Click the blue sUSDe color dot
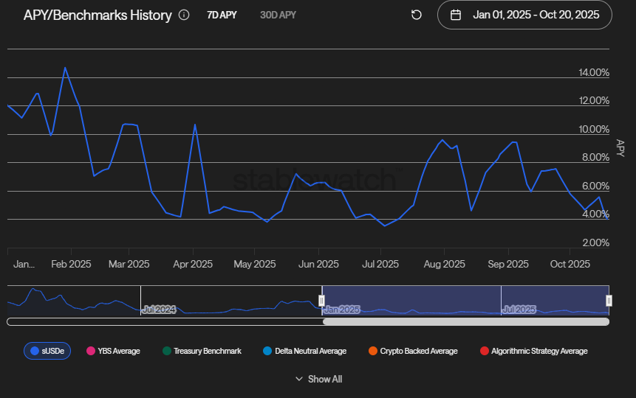This screenshot has height=398, width=636. [35, 351]
